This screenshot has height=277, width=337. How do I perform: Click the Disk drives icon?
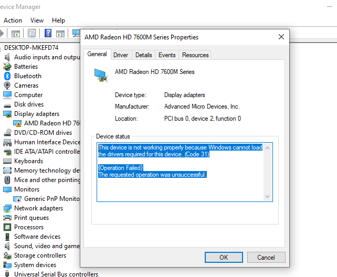[7, 105]
